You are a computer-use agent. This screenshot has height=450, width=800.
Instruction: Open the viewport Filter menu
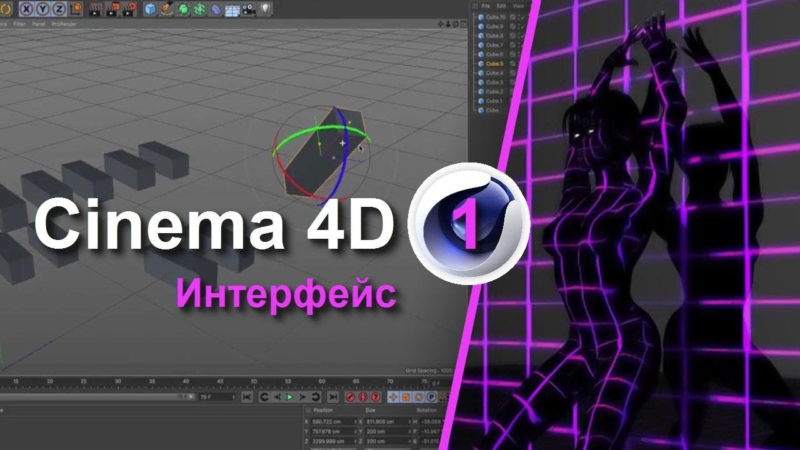(19, 24)
